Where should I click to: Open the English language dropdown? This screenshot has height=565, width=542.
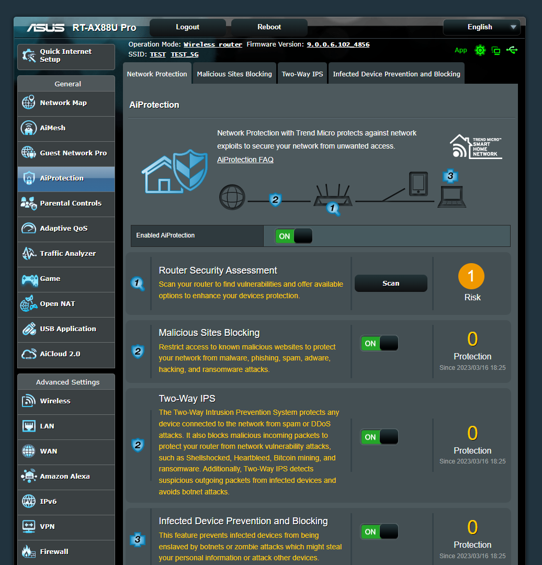(x=481, y=27)
